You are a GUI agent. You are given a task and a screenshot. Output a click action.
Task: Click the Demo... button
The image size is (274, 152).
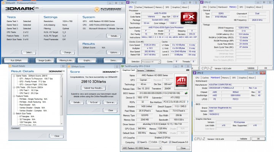pyautogui.click(x=114, y=60)
